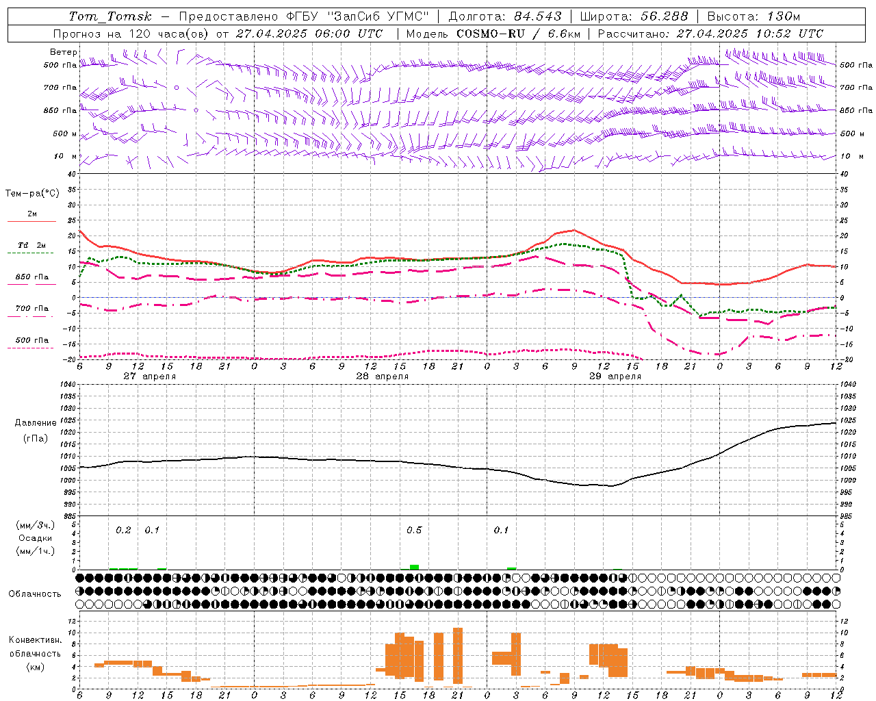This screenshot has height=701, width=876.
Task: Click the green precipitation bar under 0.5
Action: click(x=414, y=567)
